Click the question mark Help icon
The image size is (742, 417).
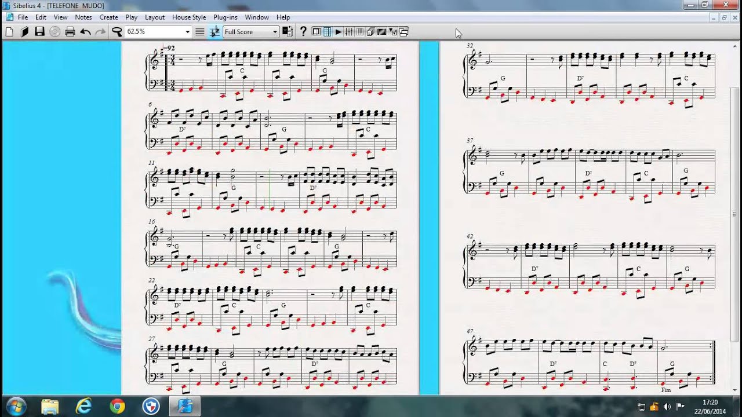(303, 32)
